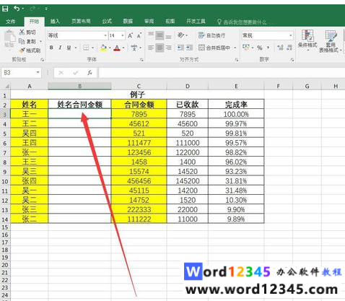Click cell showing 93.23%
345x301 pixels.
pyautogui.click(x=236, y=171)
